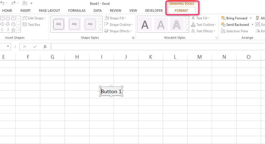Switch to the DEVELOPER tab

click(x=154, y=11)
